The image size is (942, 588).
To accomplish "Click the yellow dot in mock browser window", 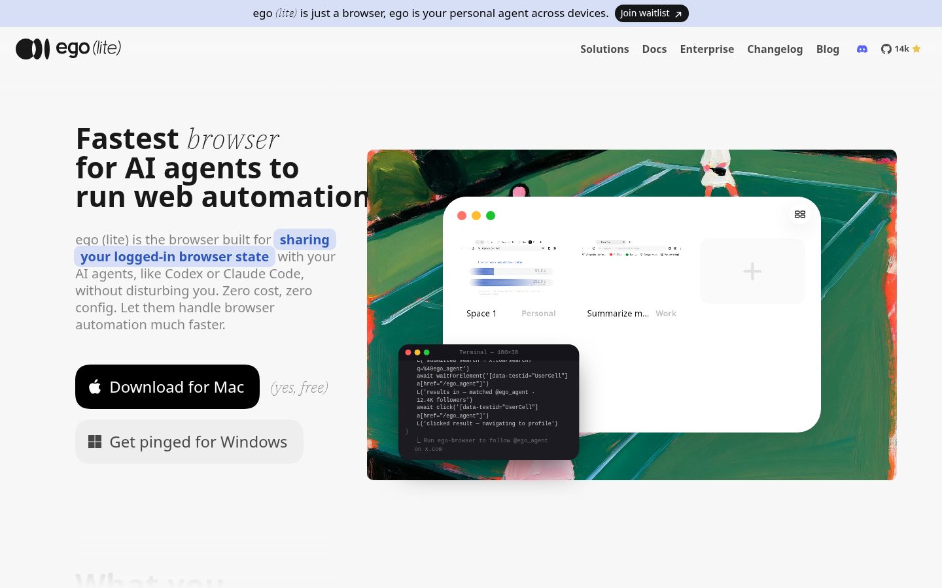I will 476,216.
